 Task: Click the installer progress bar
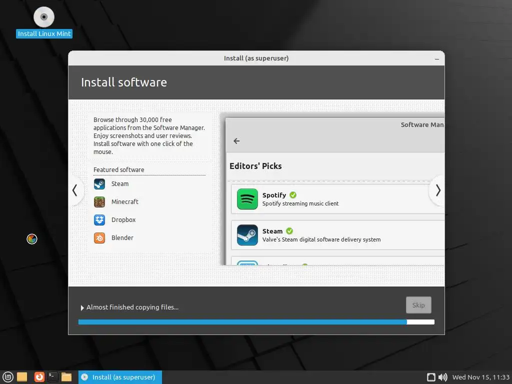coord(256,322)
